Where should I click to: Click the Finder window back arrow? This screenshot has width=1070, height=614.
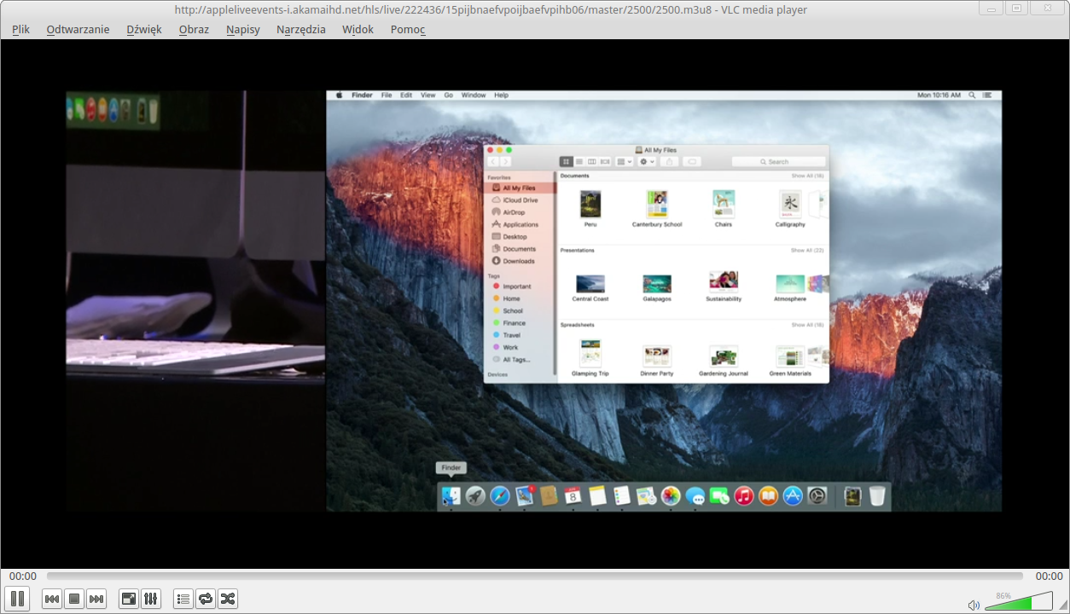pos(493,161)
